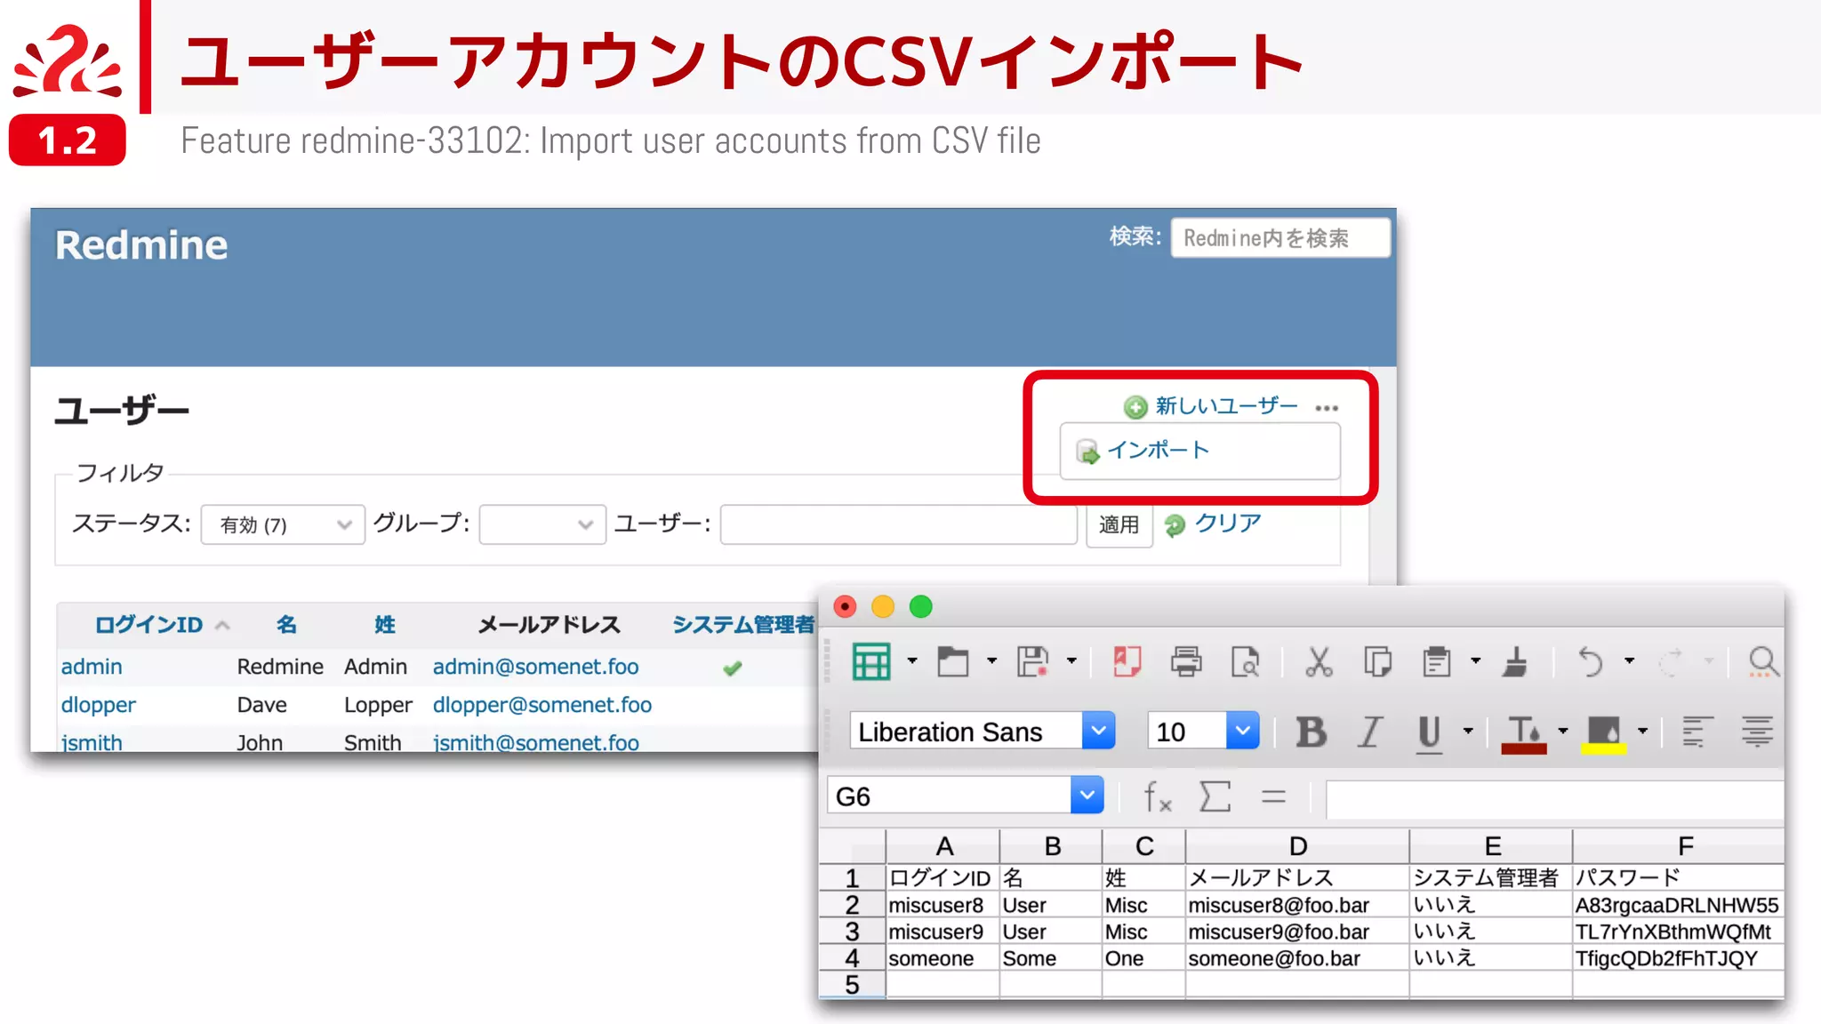Click the Redmine search input field

click(x=1280, y=238)
